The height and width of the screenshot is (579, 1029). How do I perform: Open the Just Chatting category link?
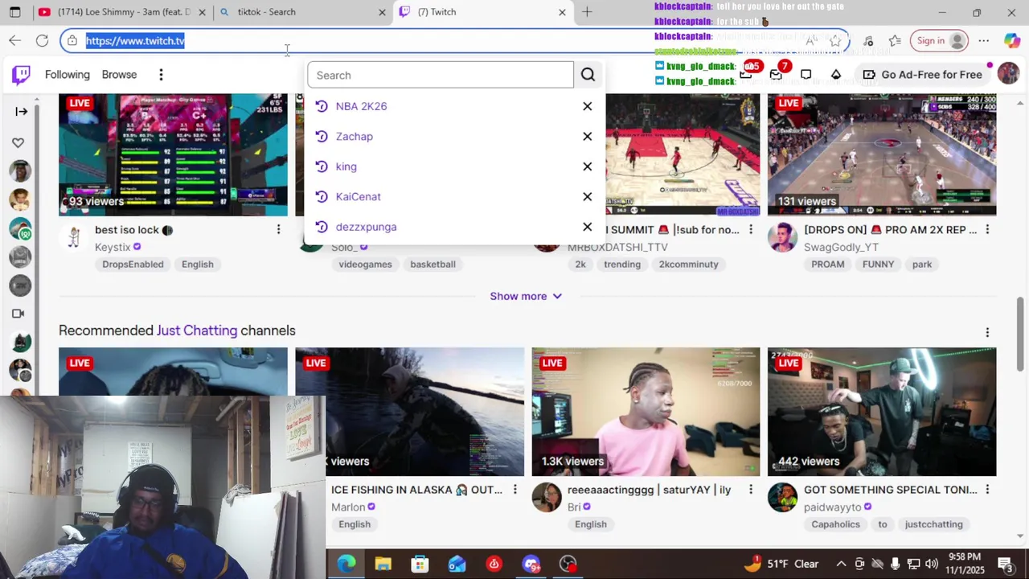197,331
